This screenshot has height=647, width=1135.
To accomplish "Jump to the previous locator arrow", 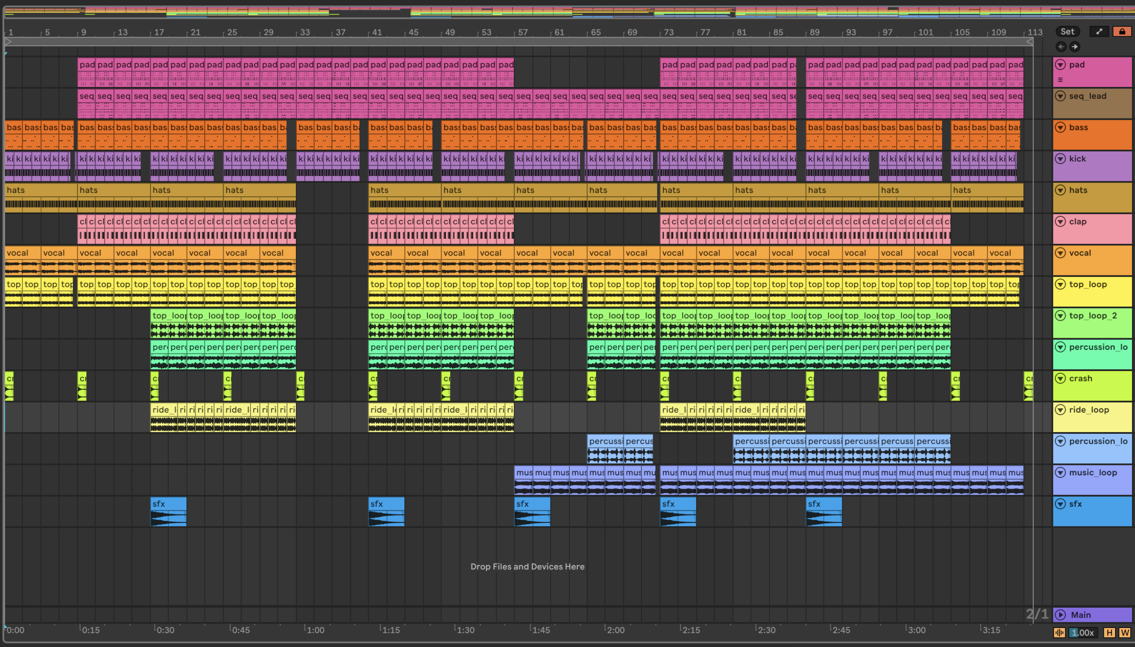I will 1061,47.
